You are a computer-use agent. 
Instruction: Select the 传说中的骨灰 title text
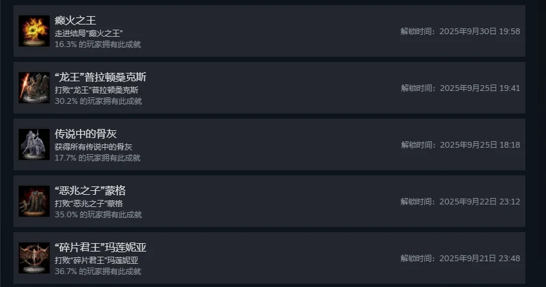85,134
